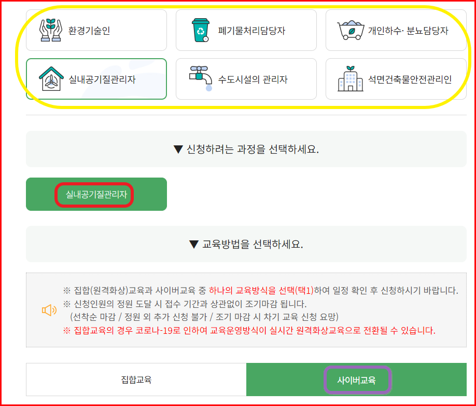476x406 pixels.
Task: Click the 조기마감 notice line about 정원 도달
Action: tap(185, 304)
